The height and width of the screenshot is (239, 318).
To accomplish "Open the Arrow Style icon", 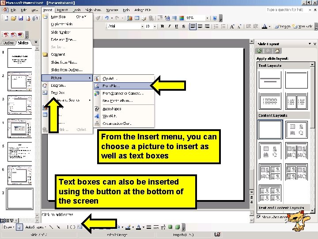I will click(163, 227).
